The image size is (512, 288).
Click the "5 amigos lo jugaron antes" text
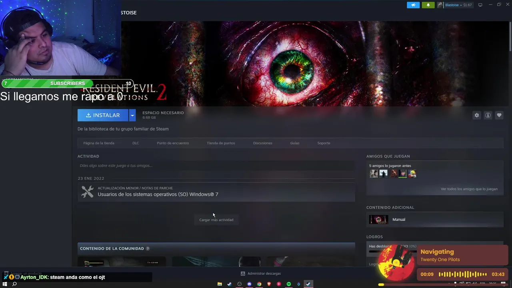[x=390, y=166]
